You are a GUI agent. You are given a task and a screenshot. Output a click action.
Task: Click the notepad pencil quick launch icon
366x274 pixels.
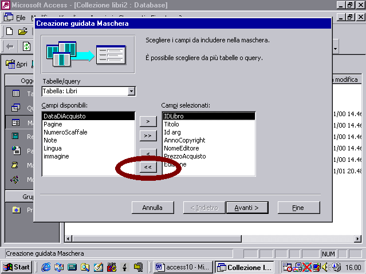[x=99, y=267]
